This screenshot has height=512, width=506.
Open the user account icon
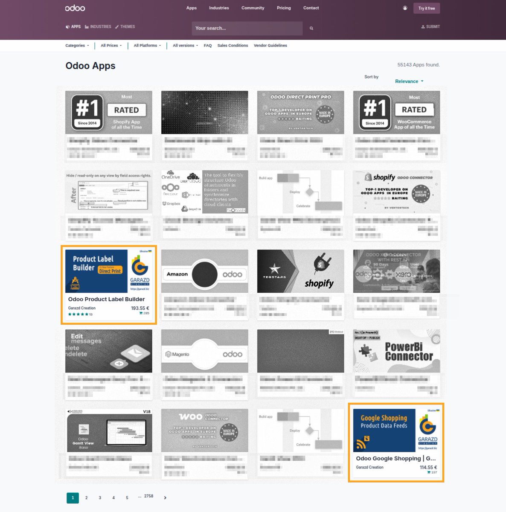click(x=405, y=8)
